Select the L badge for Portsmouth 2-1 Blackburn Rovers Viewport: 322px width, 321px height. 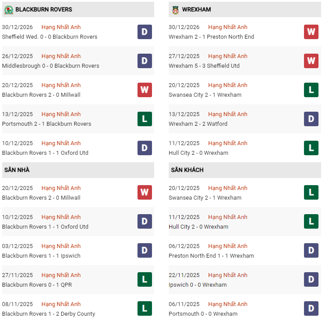tap(145, 119)
